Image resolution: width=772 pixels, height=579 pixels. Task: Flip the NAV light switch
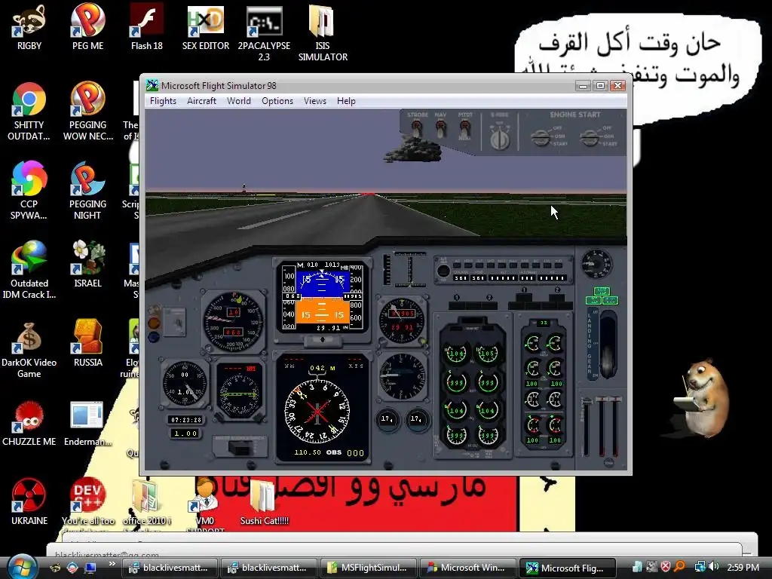coord(440,129)
